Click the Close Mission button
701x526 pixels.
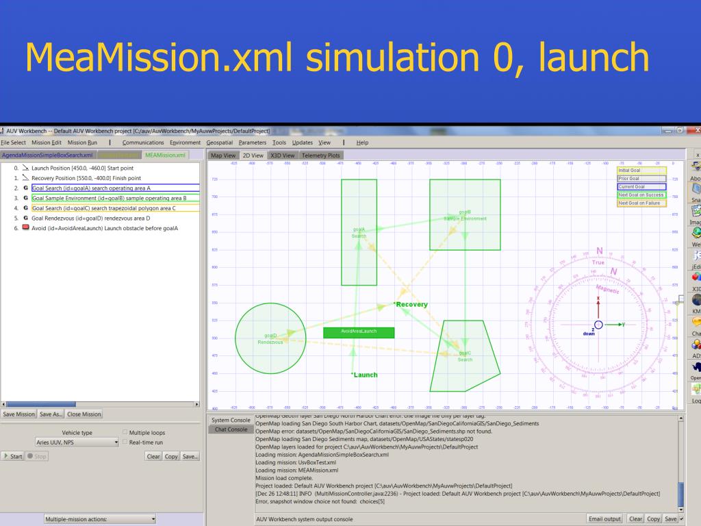click(x=84, y=414)
